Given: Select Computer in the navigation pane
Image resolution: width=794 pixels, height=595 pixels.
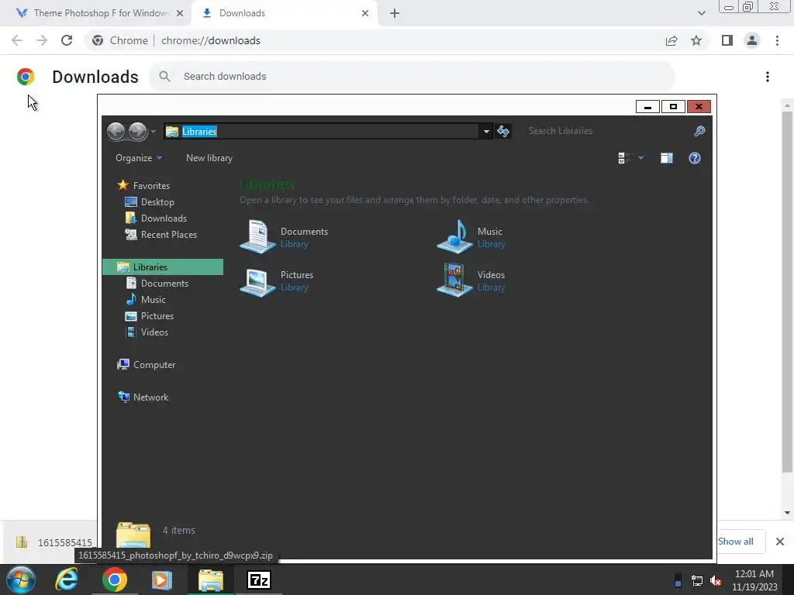Looking at the screenshot, I should point(154,364).
